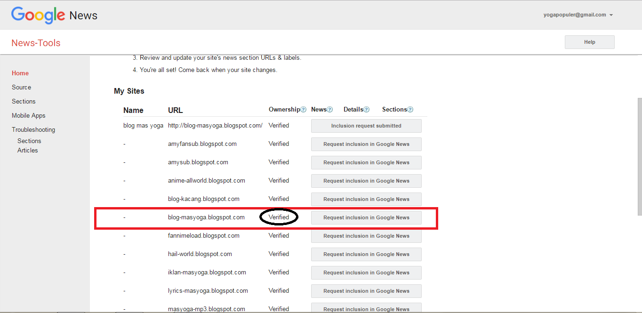Click Verified status for hail-world.blogspot.com
This screenshot has width=642, height=313.
[279, 254]
